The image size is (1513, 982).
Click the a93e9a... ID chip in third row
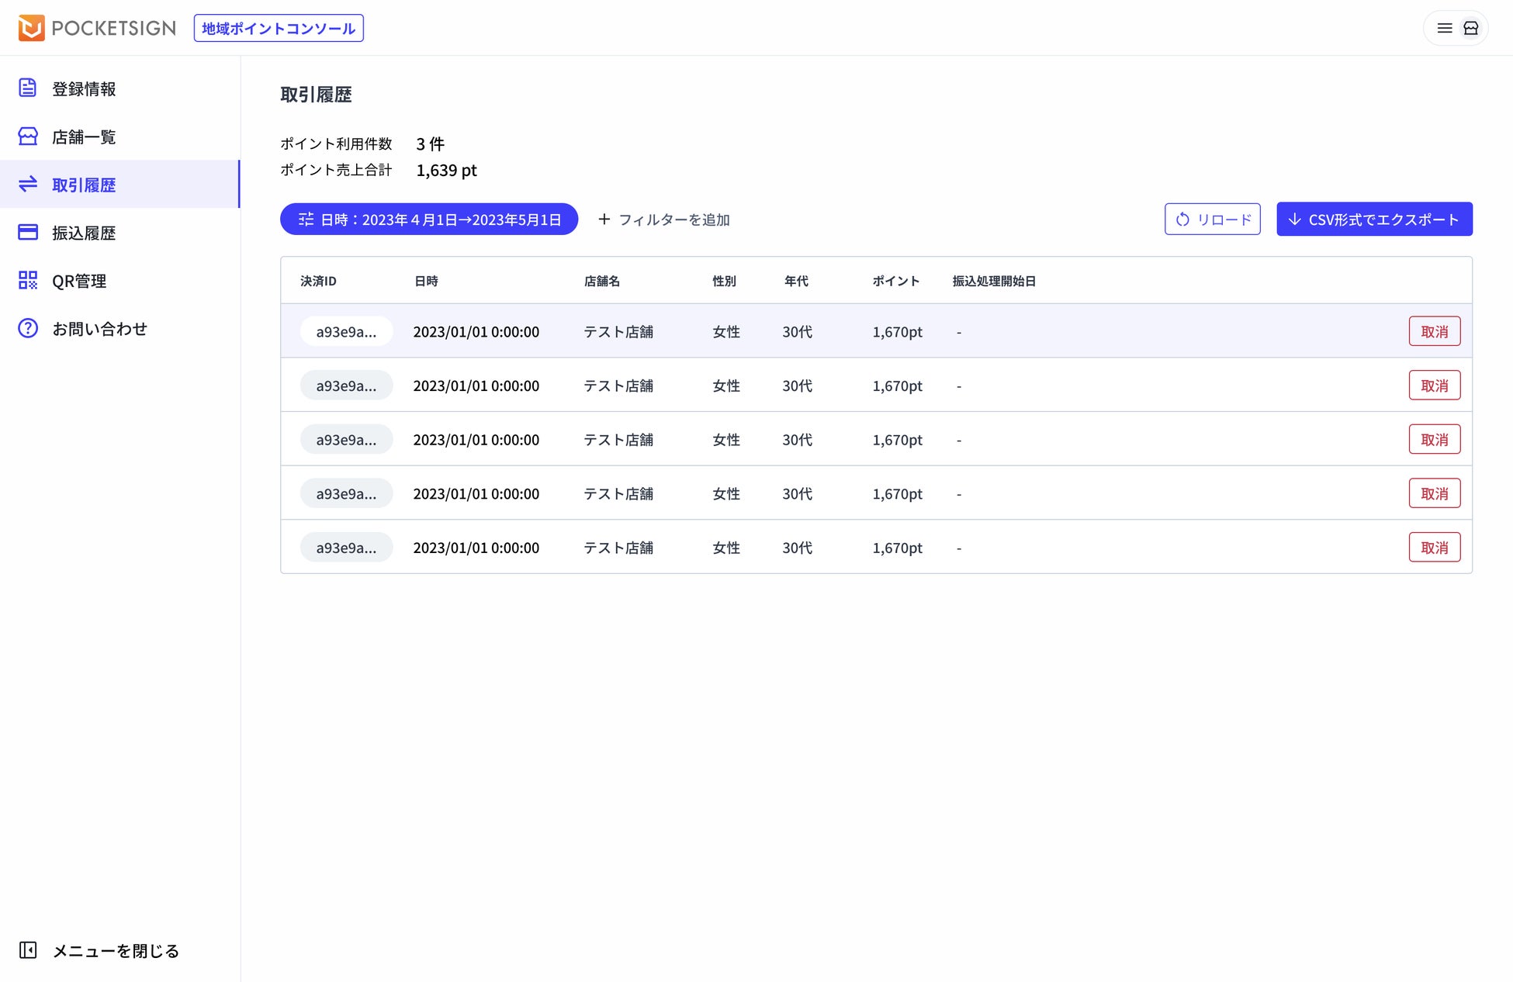(346, 440)
